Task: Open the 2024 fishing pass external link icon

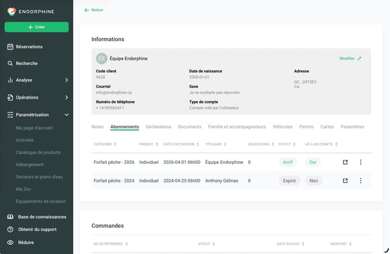Action: pos(345,181)
